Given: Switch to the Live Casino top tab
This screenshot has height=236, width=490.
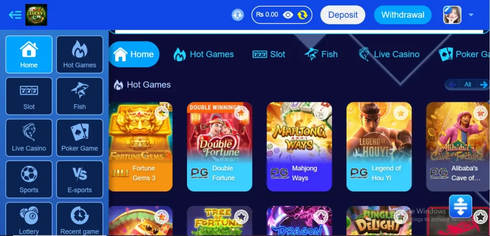Looking at the screenshot, I should (389, 54).
